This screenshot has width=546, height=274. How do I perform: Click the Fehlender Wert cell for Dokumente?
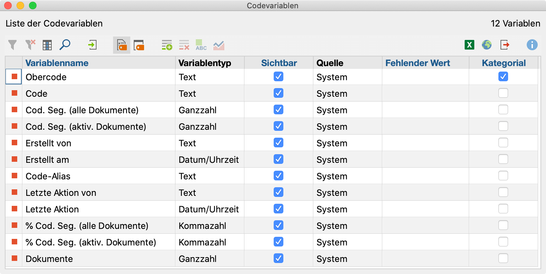[425, 259]
